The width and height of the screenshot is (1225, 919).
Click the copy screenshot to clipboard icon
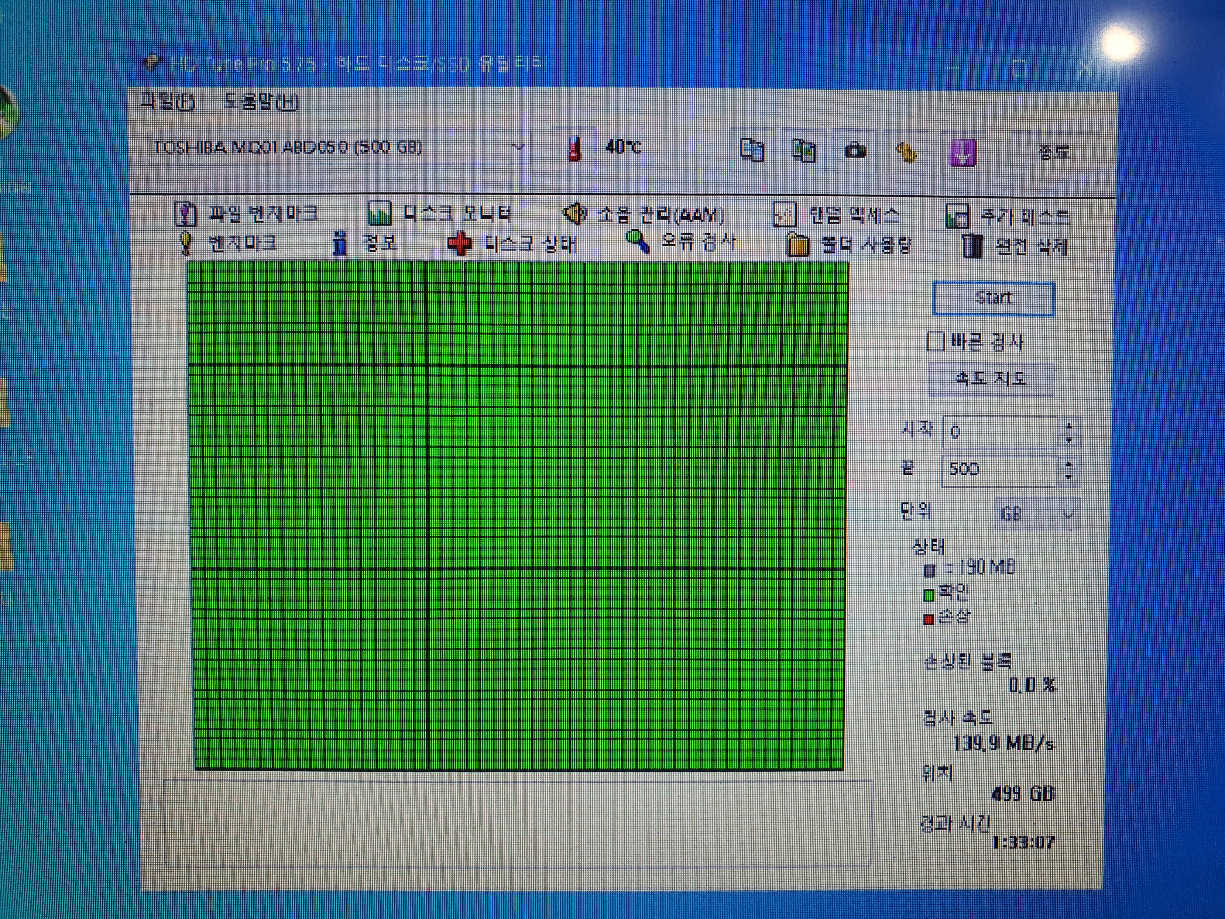[x=804, y=150]
